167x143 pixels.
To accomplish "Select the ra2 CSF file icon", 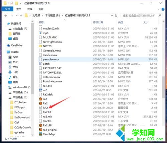I will pos(40,90).
